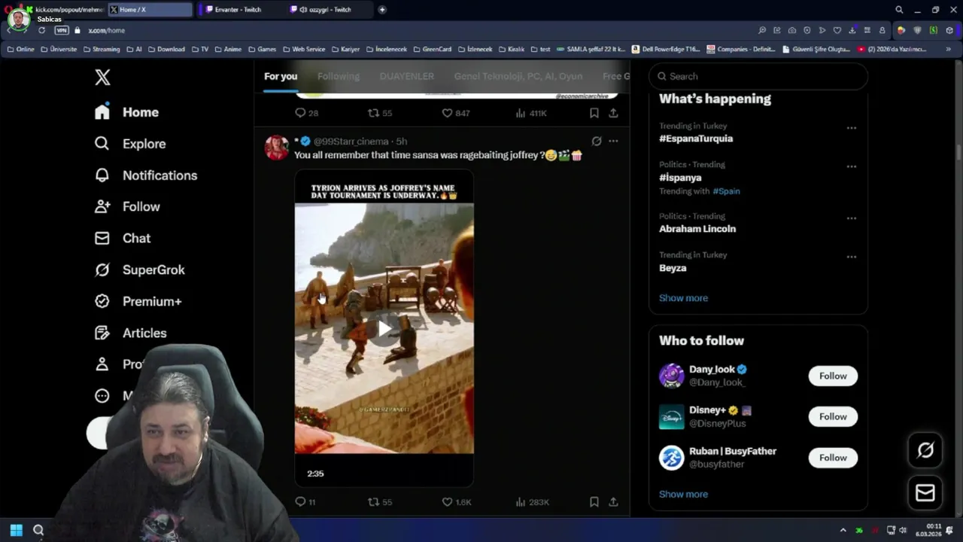Viewport: 963px width, 542px height.
Task: Open the taskbar clock and date
Action: pyautogui.click(x=928, y=530)
